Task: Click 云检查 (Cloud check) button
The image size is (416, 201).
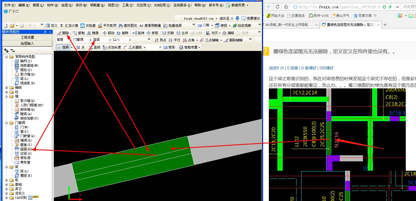Action: (x=88, y=26)
